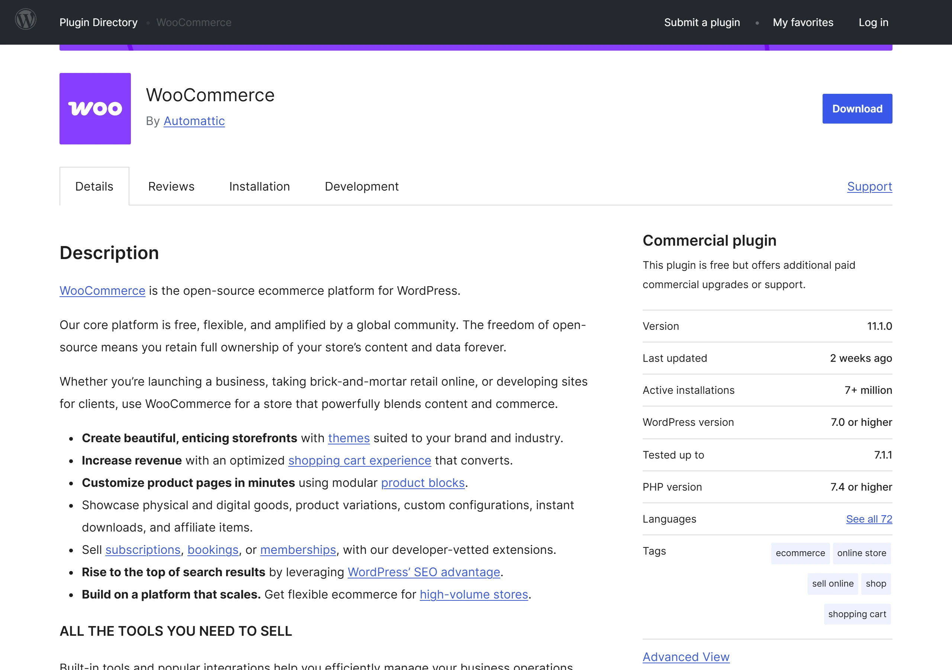Select the shopping cart tag

[x=857, y=614]
